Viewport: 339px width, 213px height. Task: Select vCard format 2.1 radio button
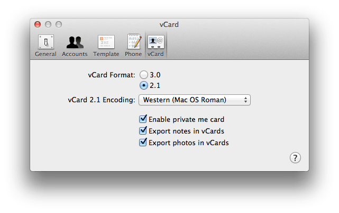pos(143,85)
